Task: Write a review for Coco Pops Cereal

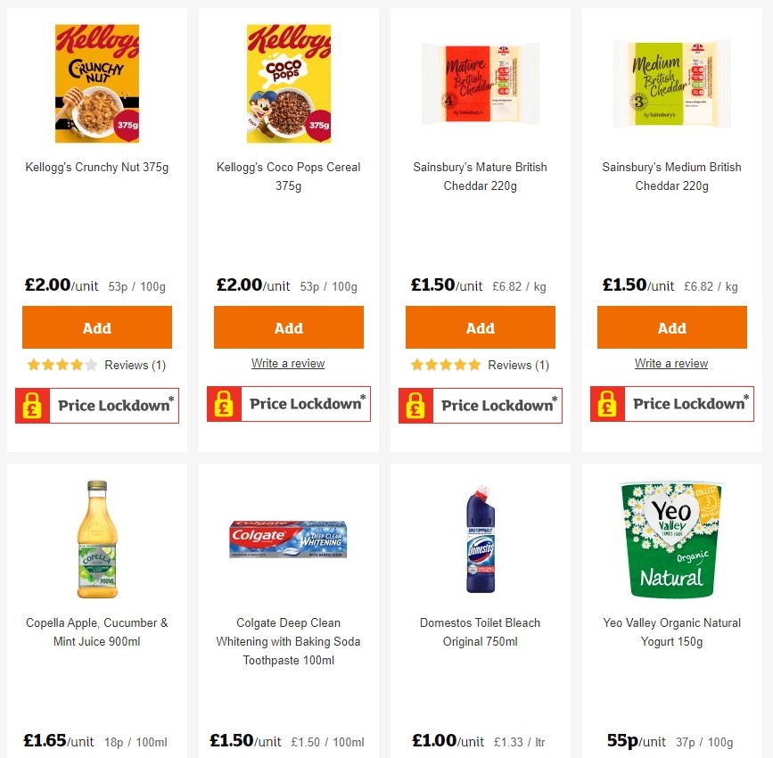Action: (x=288, y=363)
